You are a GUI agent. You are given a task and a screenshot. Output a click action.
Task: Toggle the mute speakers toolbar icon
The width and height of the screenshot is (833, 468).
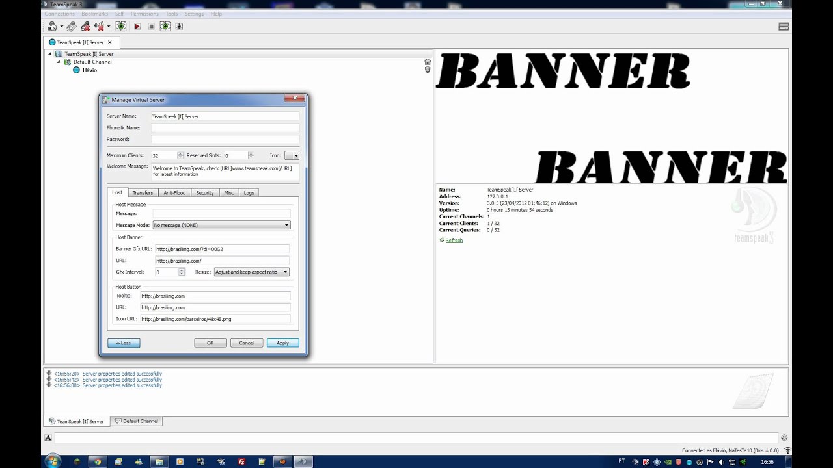[x=99, y=27]
